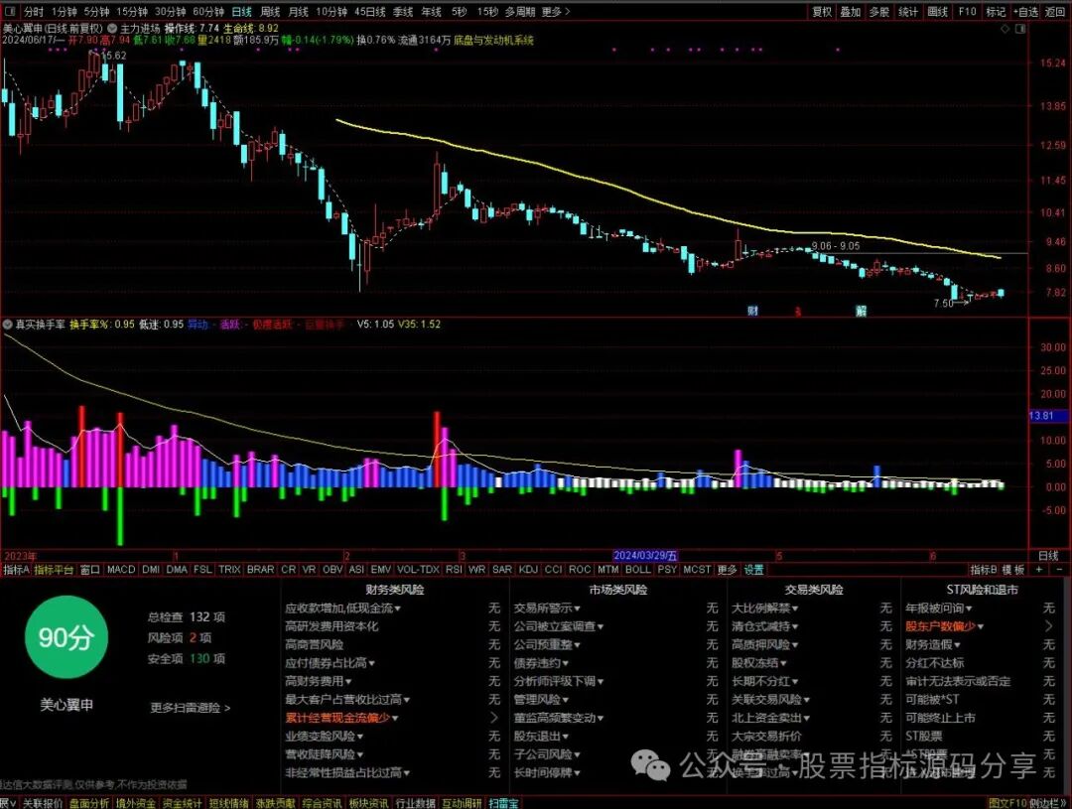Open 指标平台 in indicator bar

click(x=54, y=569)
